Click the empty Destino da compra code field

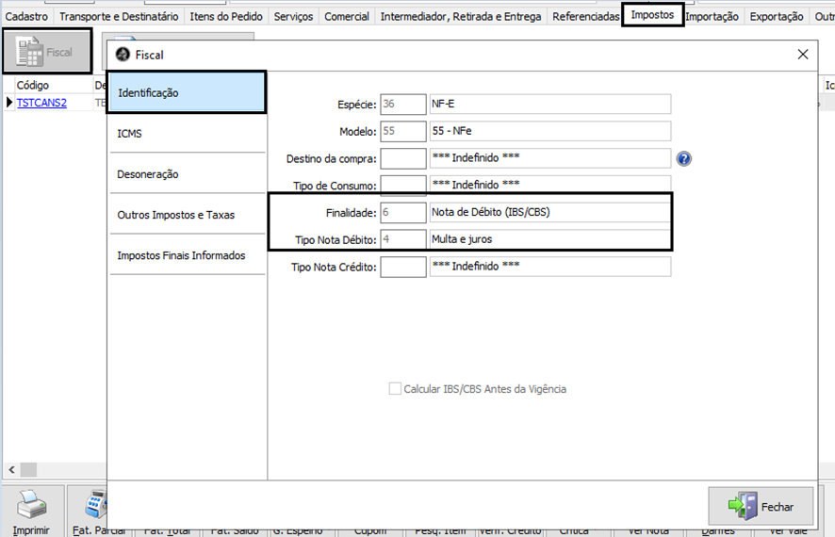[x=403, y=158]
